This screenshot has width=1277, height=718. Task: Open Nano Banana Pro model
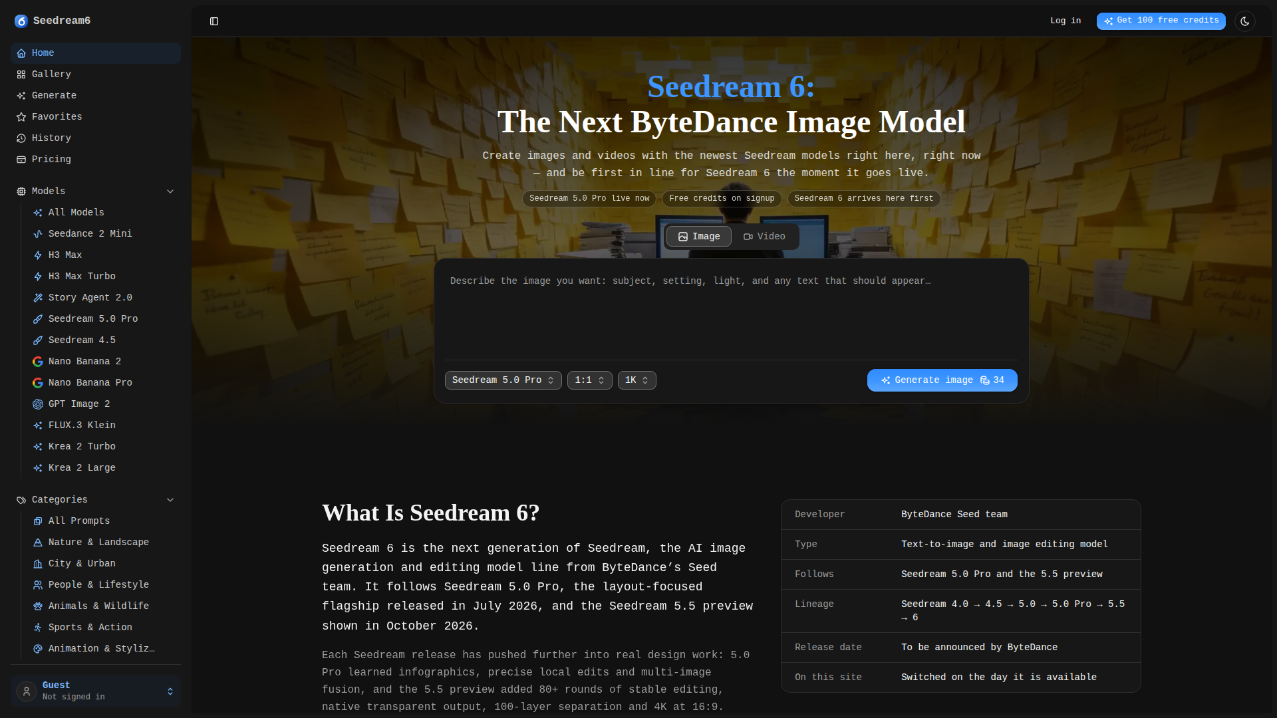click(104, 383)
